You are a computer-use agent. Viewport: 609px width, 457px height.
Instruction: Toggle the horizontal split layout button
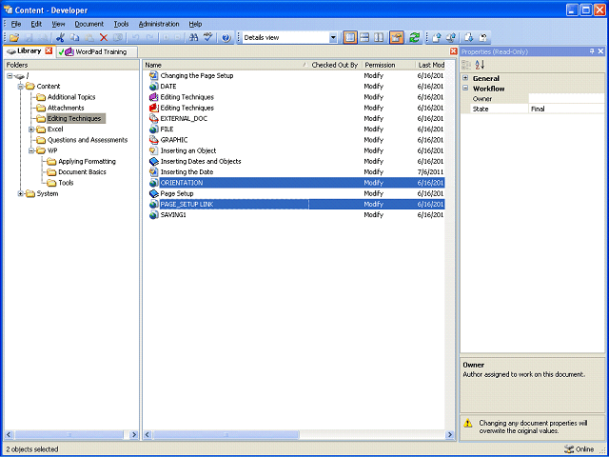[x=364, y=38]
